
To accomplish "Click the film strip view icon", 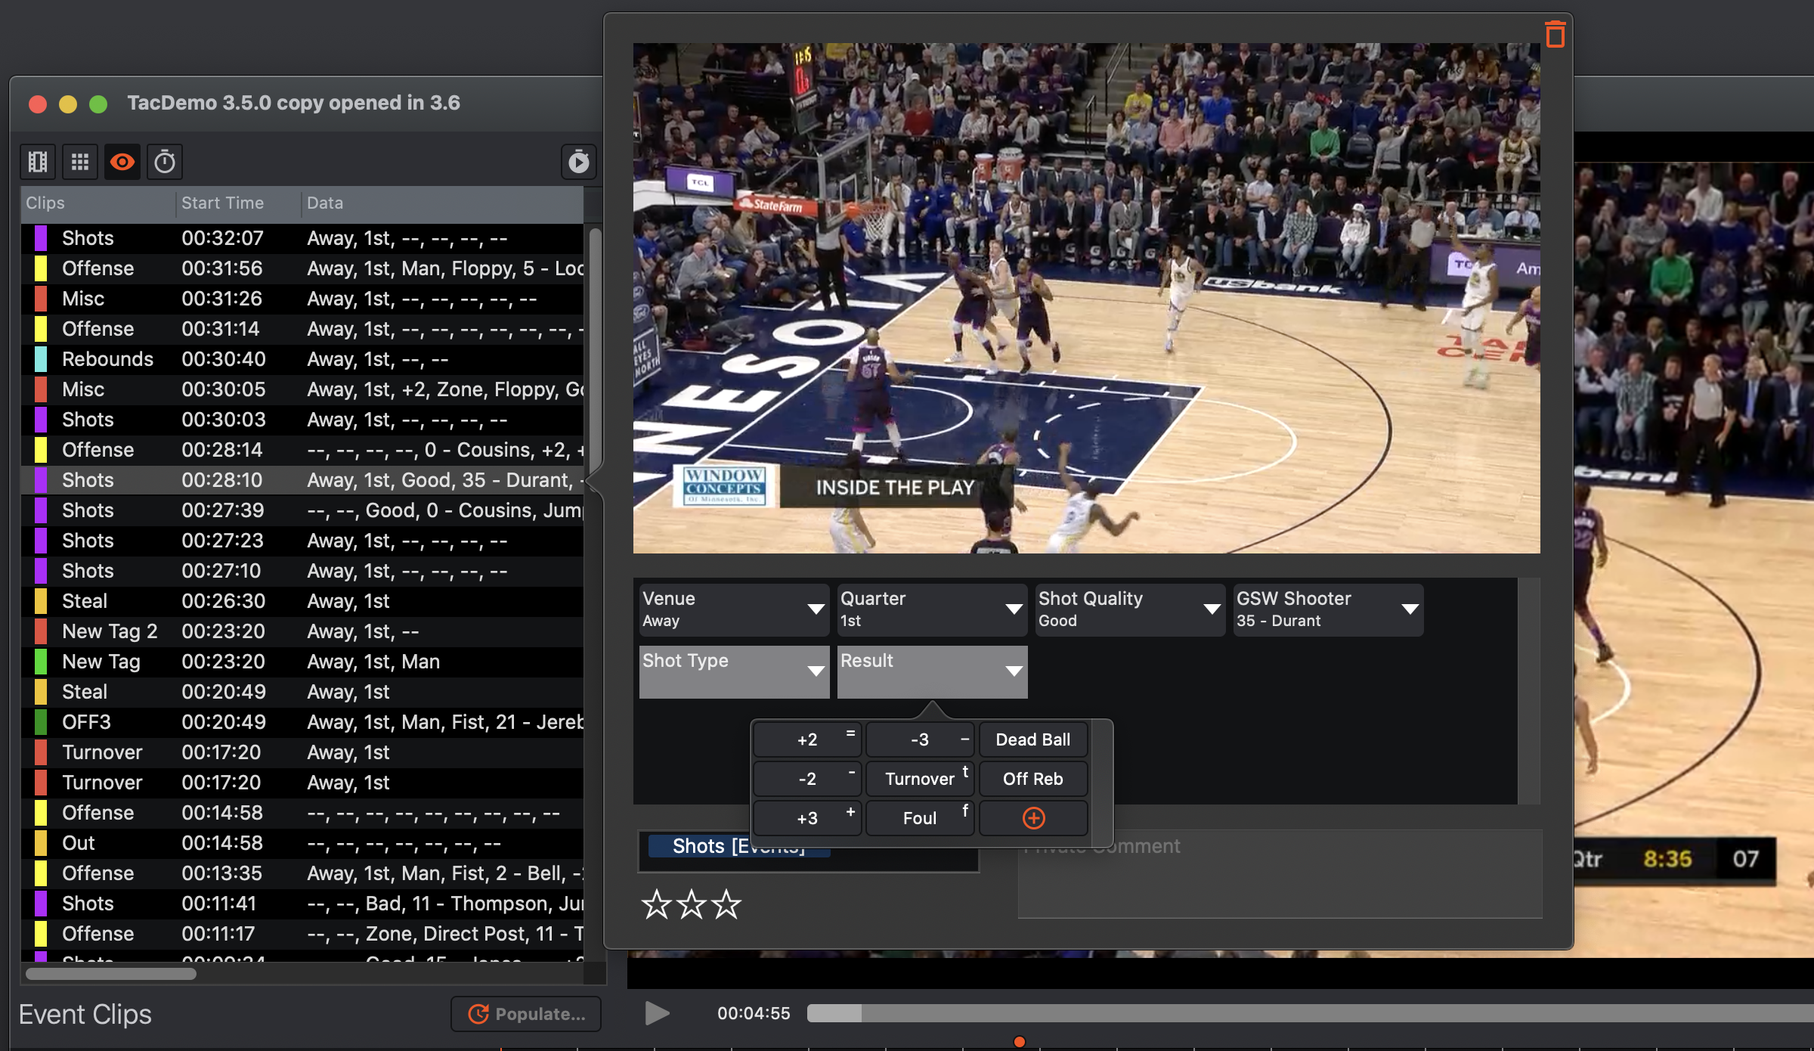I will [38, 162].
